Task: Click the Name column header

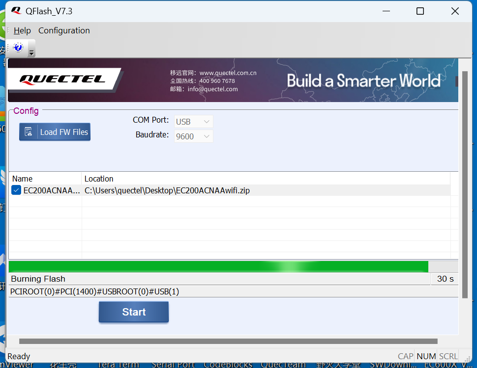Action: (x=46, y=179)
